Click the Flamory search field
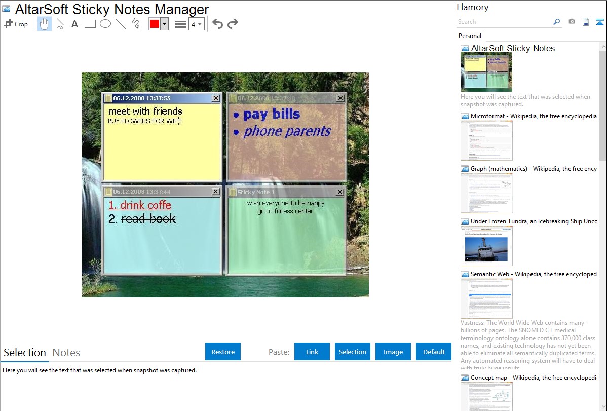Image resolution: width=607 pixels, height=411 pixels. [x=505, y=22]
